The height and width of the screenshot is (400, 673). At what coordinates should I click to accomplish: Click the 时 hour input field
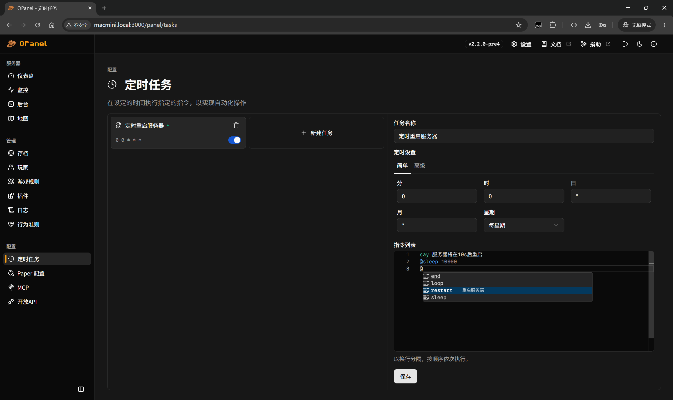tap(524, 196)
